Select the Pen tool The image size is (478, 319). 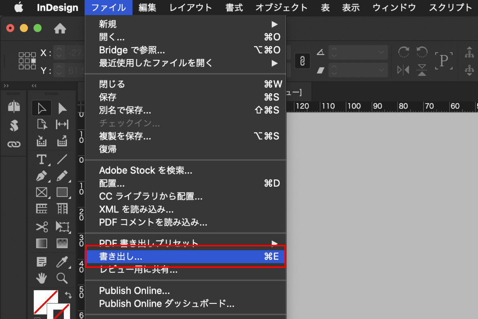[42, 176]
